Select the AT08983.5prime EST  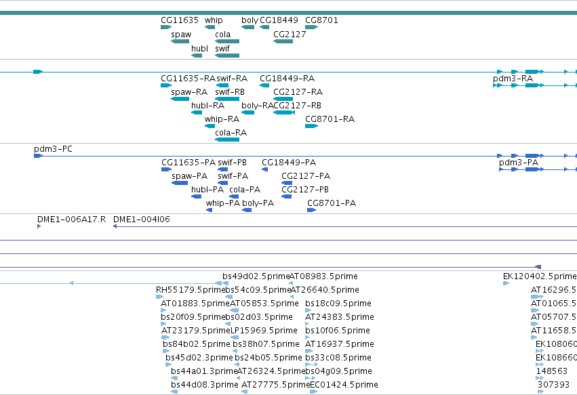point(291,283)
